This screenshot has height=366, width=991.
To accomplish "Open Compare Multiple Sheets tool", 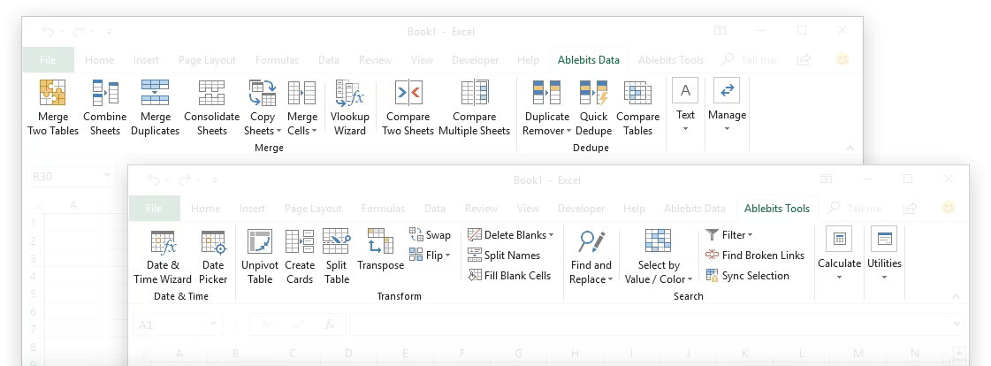I will pos(474,108).
